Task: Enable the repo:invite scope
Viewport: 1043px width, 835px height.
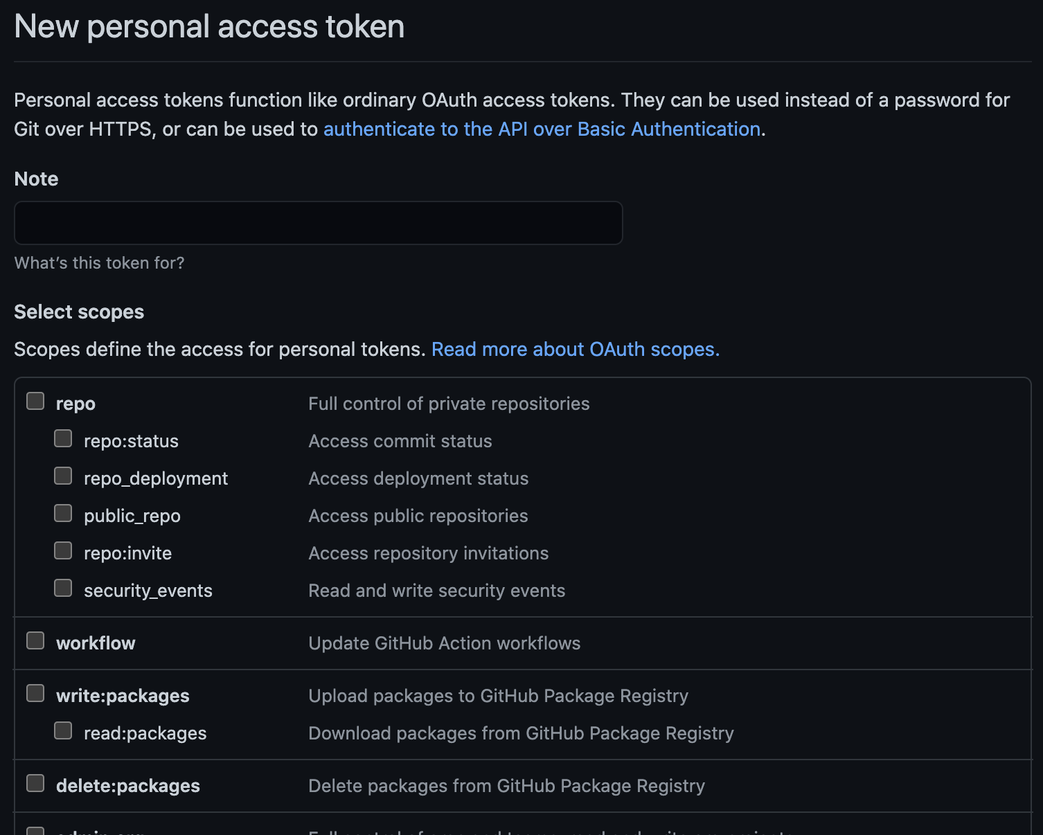Action: pos(63,551)
